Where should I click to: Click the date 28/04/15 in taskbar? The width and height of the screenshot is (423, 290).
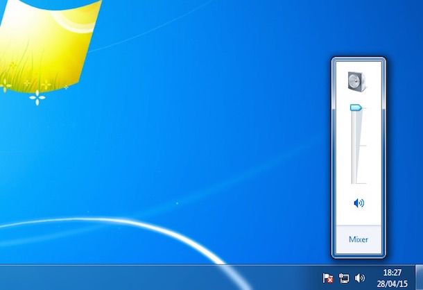coord(392,284)
